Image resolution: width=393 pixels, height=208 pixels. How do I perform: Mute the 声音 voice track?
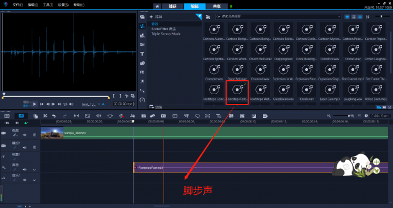(24, 170)
